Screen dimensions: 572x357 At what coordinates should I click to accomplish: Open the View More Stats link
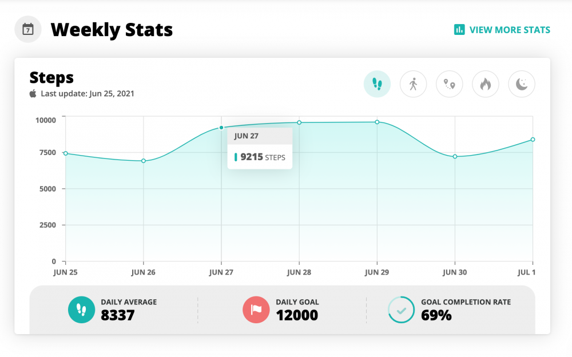coord(509,30)
